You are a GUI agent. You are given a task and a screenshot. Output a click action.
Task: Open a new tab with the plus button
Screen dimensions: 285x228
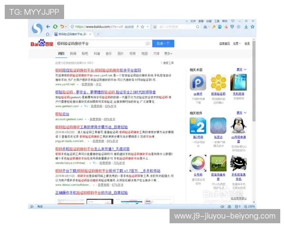(x=98, y=34)
